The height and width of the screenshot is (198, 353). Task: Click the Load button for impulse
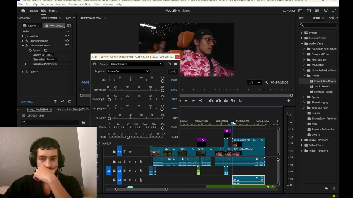[x=173, y=71]
